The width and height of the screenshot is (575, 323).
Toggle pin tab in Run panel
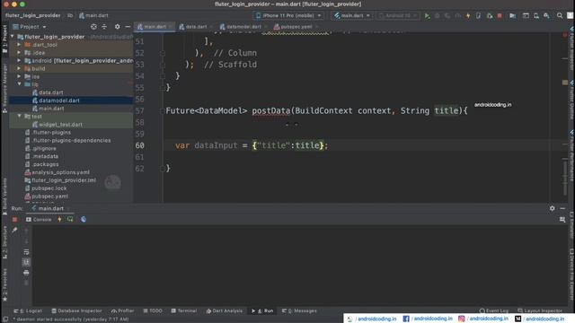pos(14,230)
